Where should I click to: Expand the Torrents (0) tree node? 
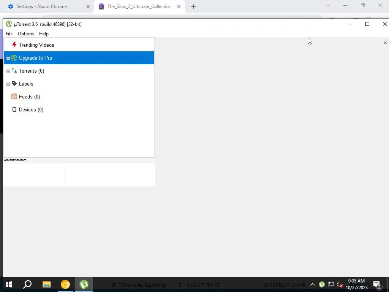tap(8, 71)
